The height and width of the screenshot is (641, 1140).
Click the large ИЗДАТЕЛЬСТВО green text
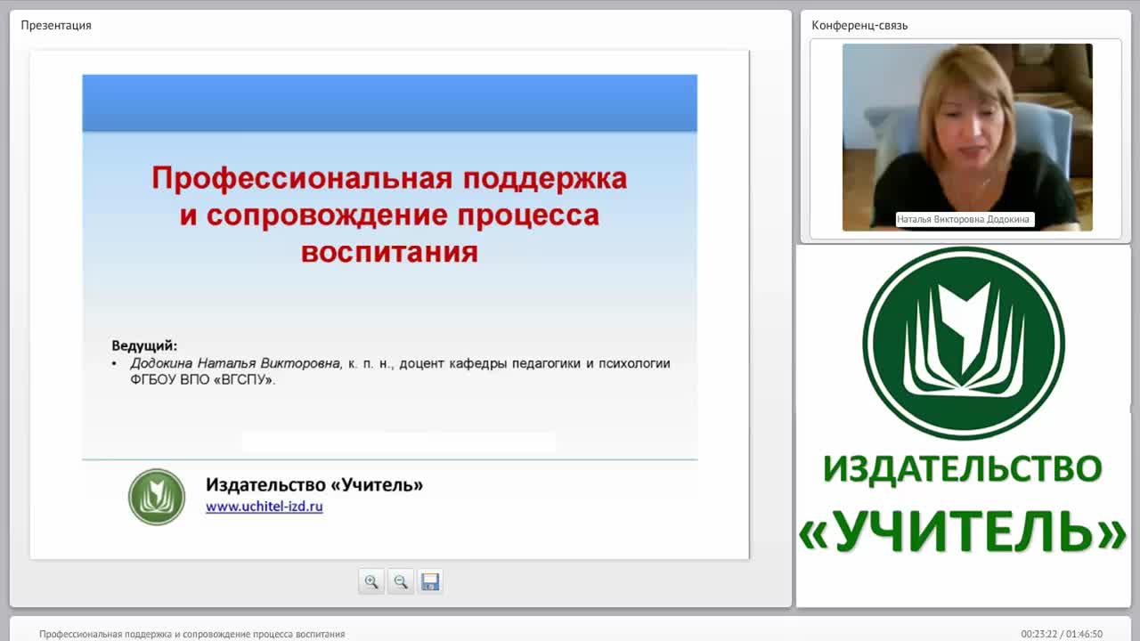click(963, 468)
